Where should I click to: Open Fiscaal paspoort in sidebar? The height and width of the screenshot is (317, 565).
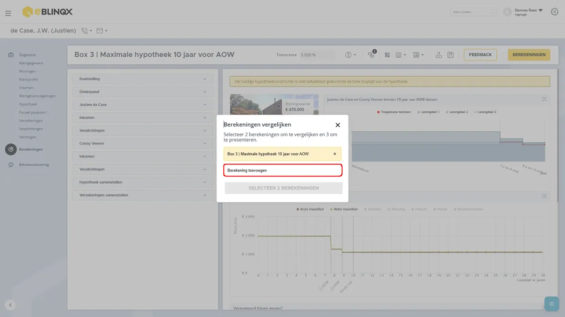pos(32,112)
